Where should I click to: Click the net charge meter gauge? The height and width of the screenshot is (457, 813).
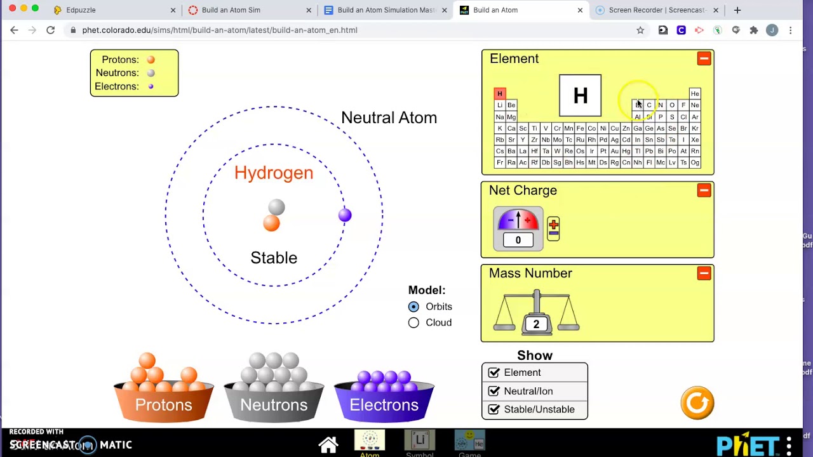click(518, 228)
